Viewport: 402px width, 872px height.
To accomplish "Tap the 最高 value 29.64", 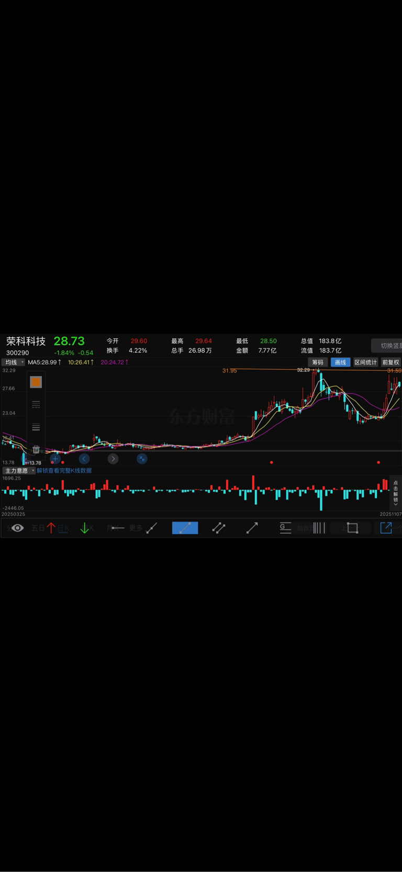I will point(204,341).
